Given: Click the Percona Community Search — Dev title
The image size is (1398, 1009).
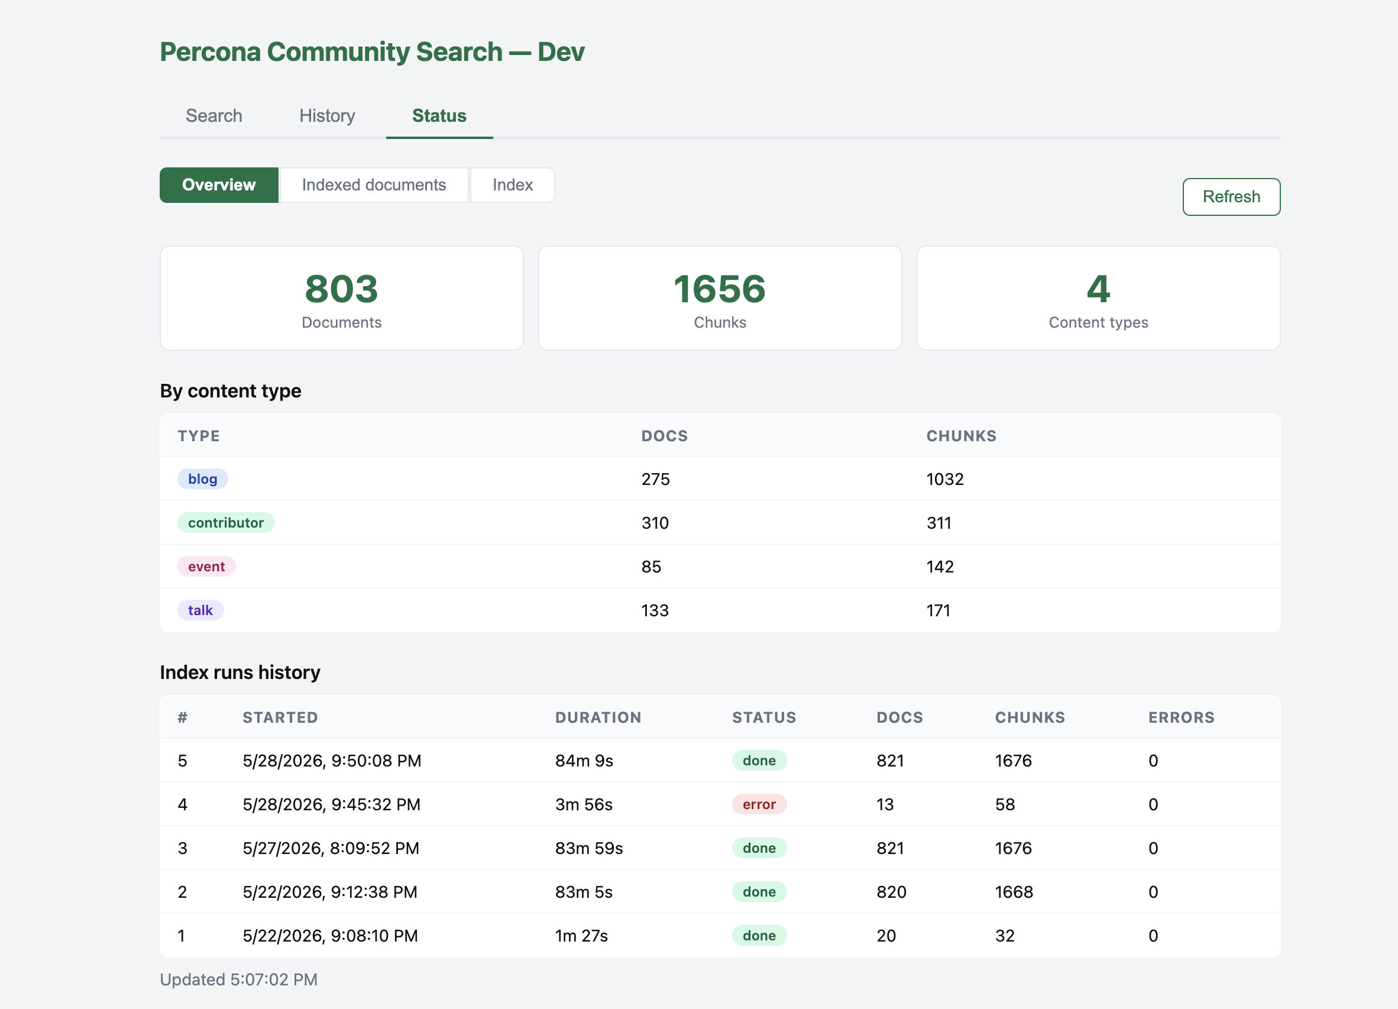Looking at the screenshot, I should pyautogui.click(x=372, y=52).
